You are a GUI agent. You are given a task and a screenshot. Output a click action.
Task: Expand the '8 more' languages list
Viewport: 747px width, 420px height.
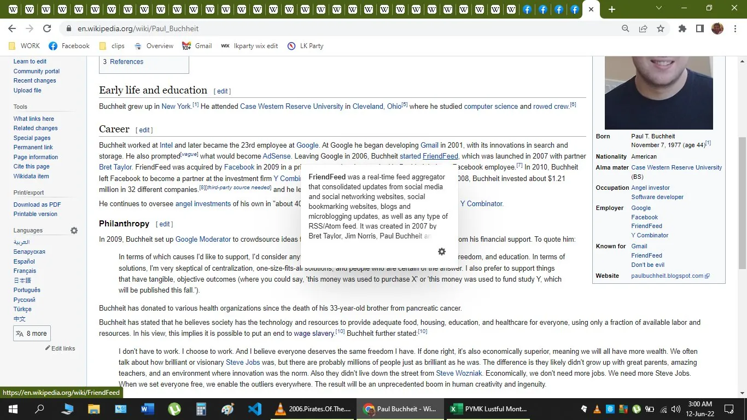tap(31, 333)
